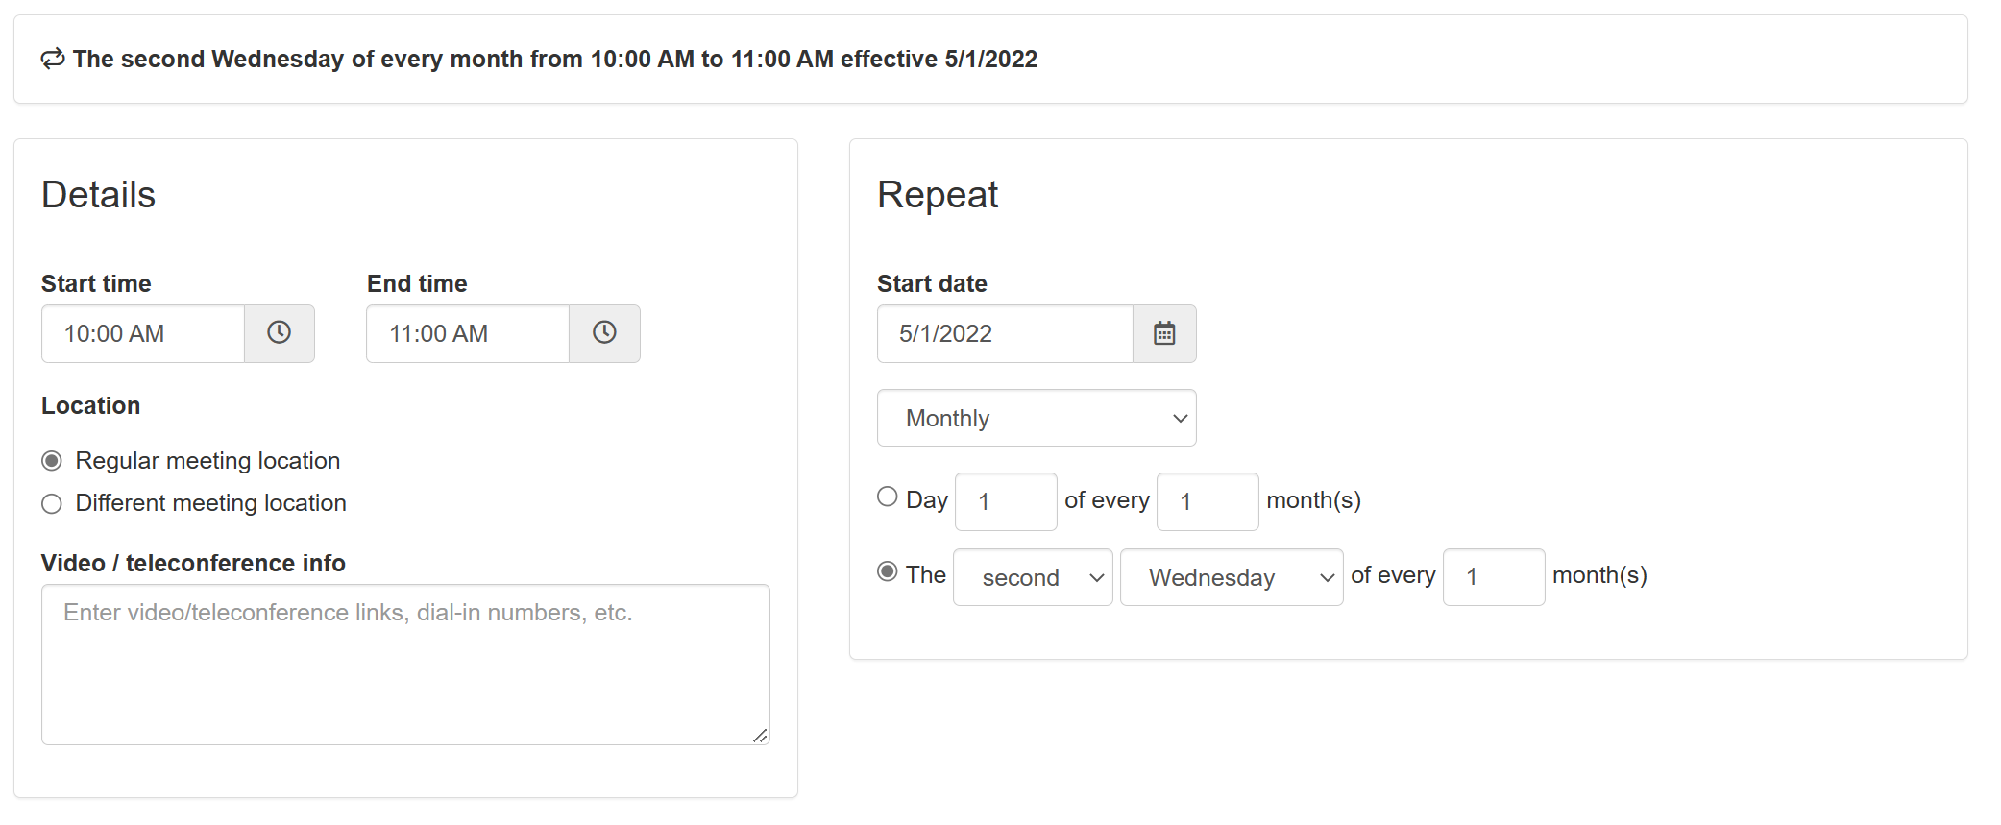Click the End time field showing 11:00 AM
Screen dimensions: 2001x825
coord(468,333)
